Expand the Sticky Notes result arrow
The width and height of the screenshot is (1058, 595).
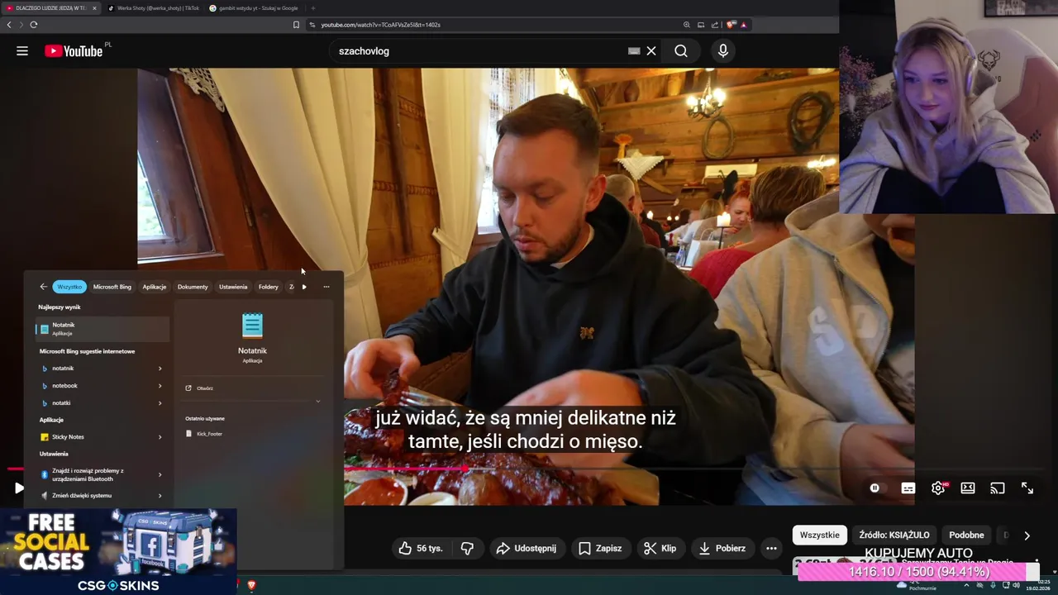(x=160, y=437)
